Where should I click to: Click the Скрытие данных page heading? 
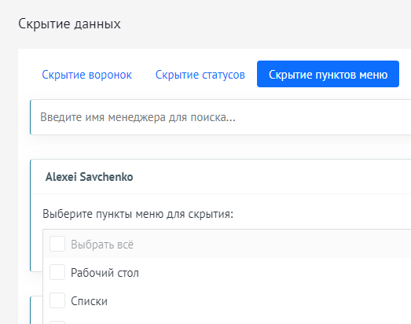tap(69, 24)
